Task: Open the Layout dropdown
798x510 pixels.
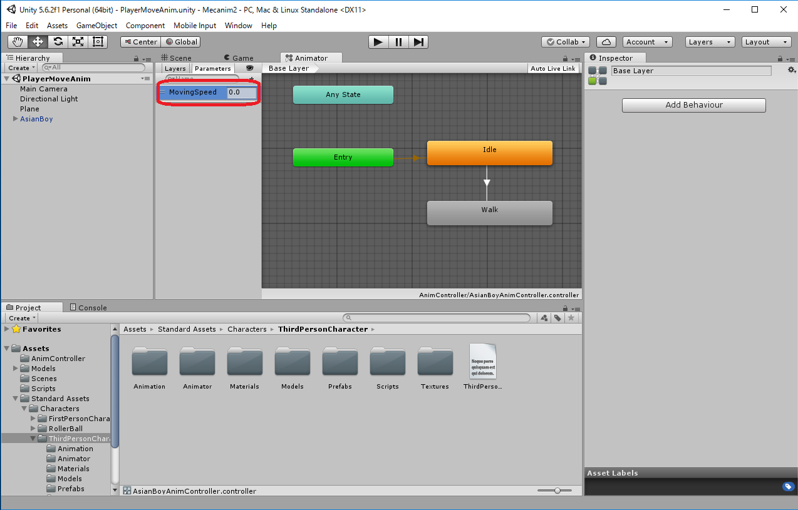Action: [767, 42]
